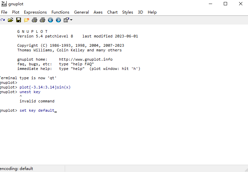
Task: Click the 'plot[-3.14:3.14]sin(x)' command text
Action: [x=45, y=87]
